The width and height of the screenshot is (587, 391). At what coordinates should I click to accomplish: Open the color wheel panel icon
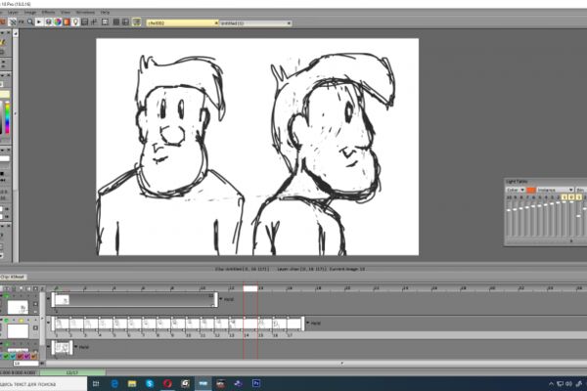pos(58,22)
